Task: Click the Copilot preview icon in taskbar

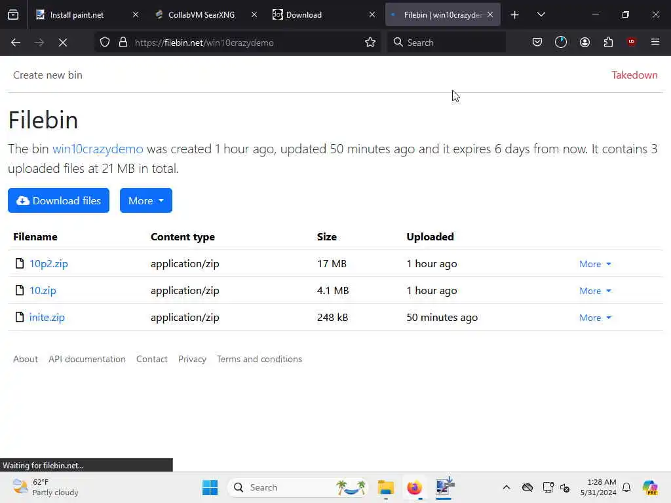Action: [650, 487]
